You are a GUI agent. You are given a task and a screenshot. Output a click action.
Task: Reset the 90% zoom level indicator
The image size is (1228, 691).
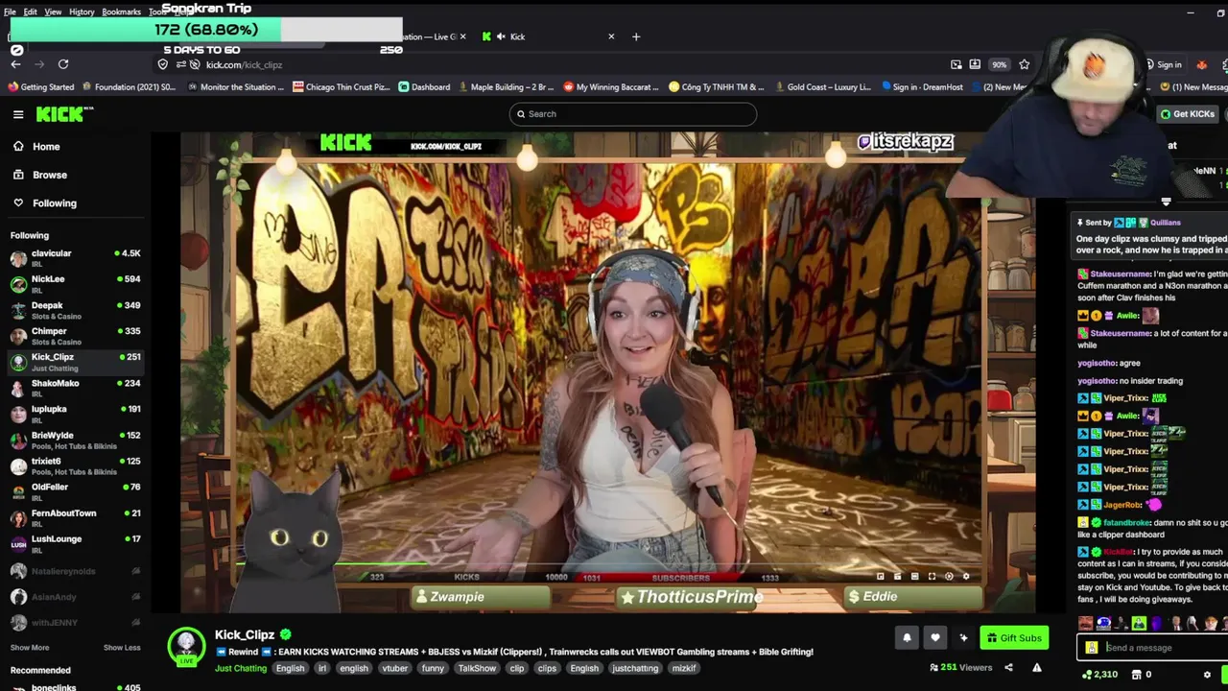[x=1000, y=64]
